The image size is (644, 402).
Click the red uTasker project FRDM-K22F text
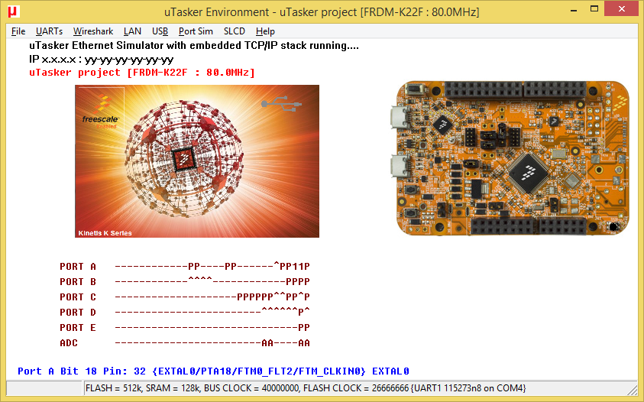coord(142,73)
